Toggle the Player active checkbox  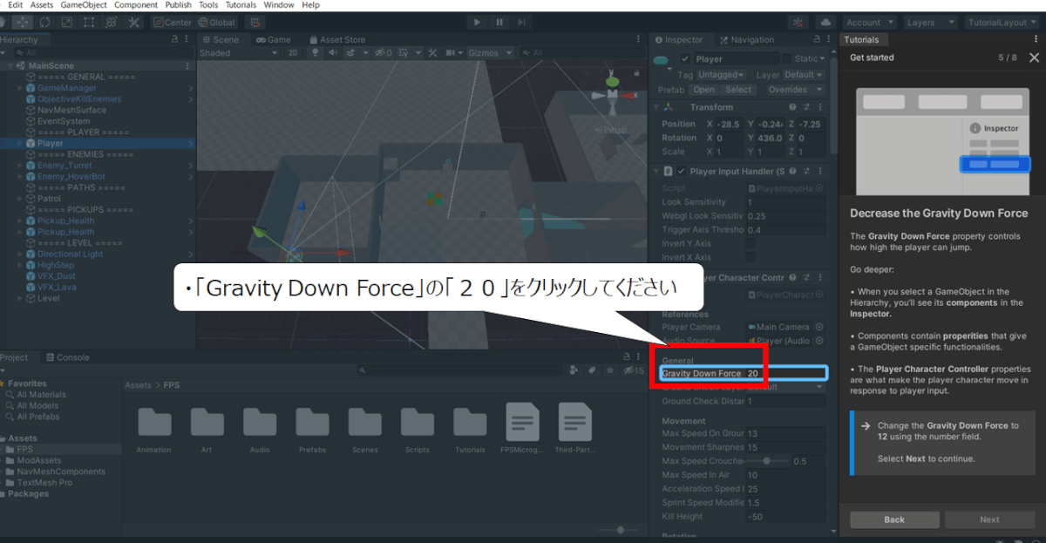pos(685,59)
